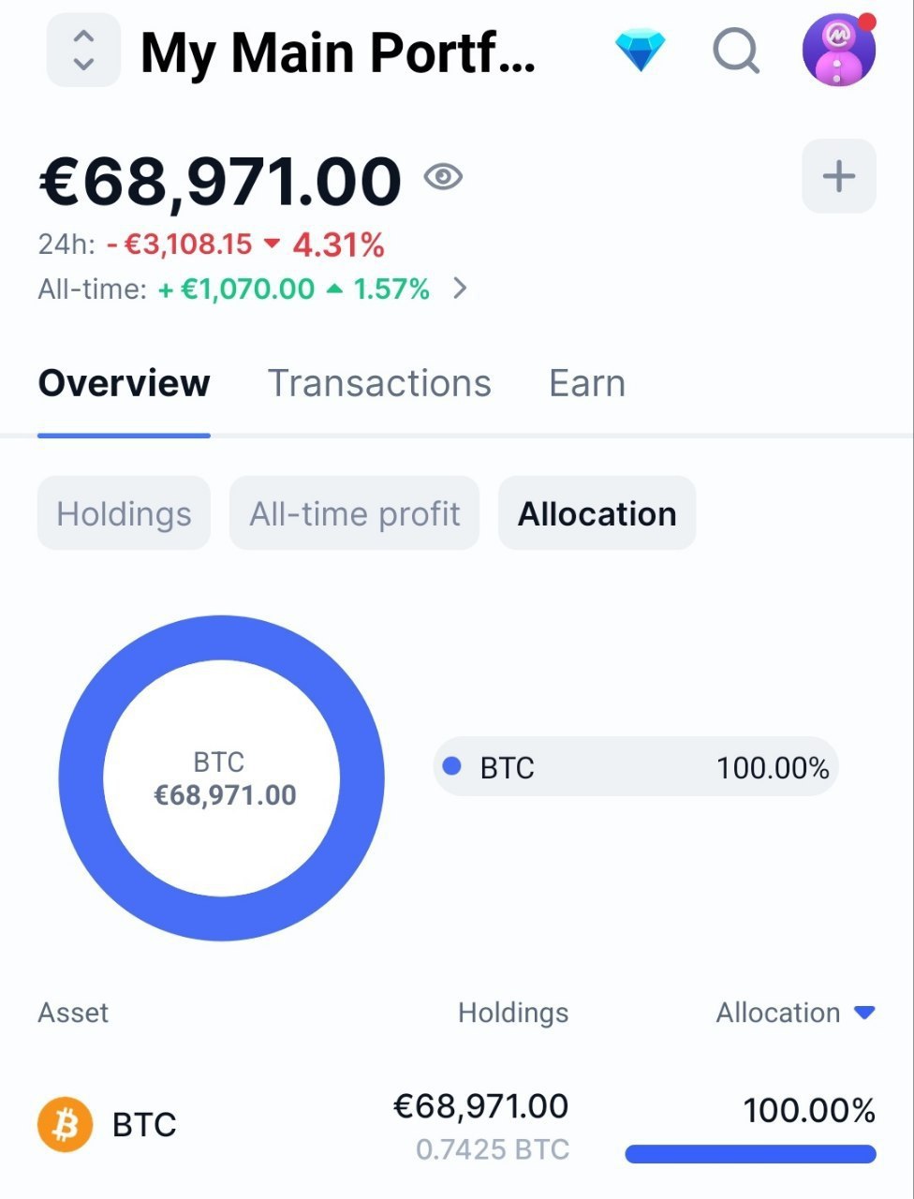The width and height of the screenshot is (914, 1199).
Task: Select the Overview tab
Action: point(124,383)
